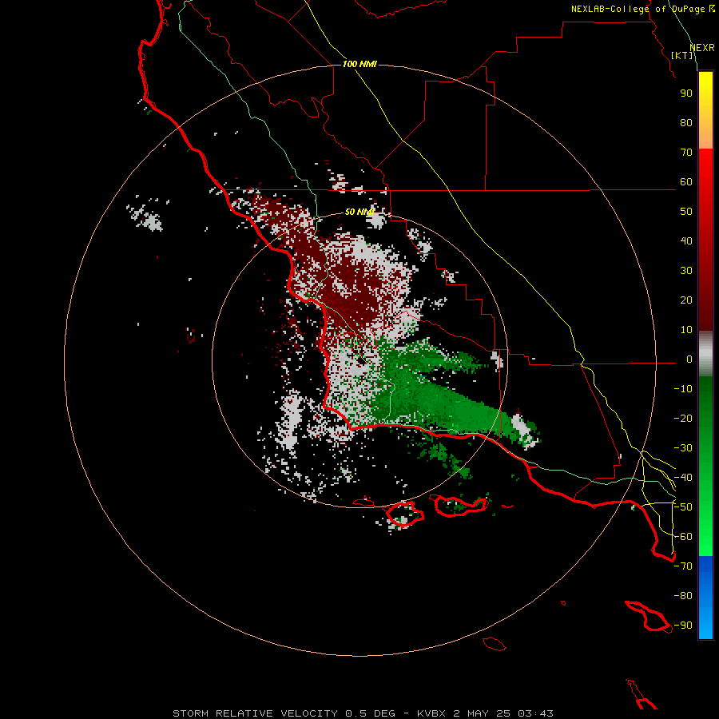Click the -80 value on the velocity scale
The width and height of the screenshot is (719, 719).
coord(683,596)
